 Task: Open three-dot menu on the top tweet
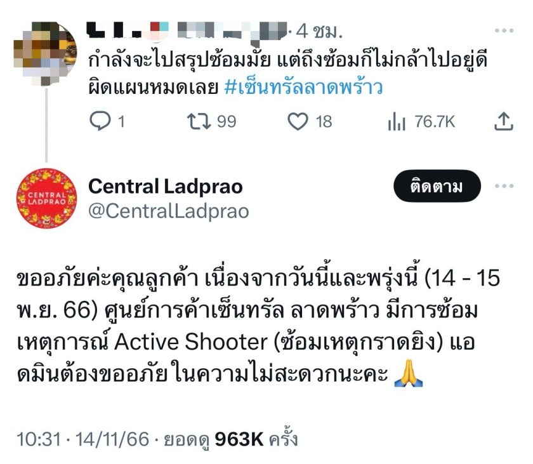[504, 30]
